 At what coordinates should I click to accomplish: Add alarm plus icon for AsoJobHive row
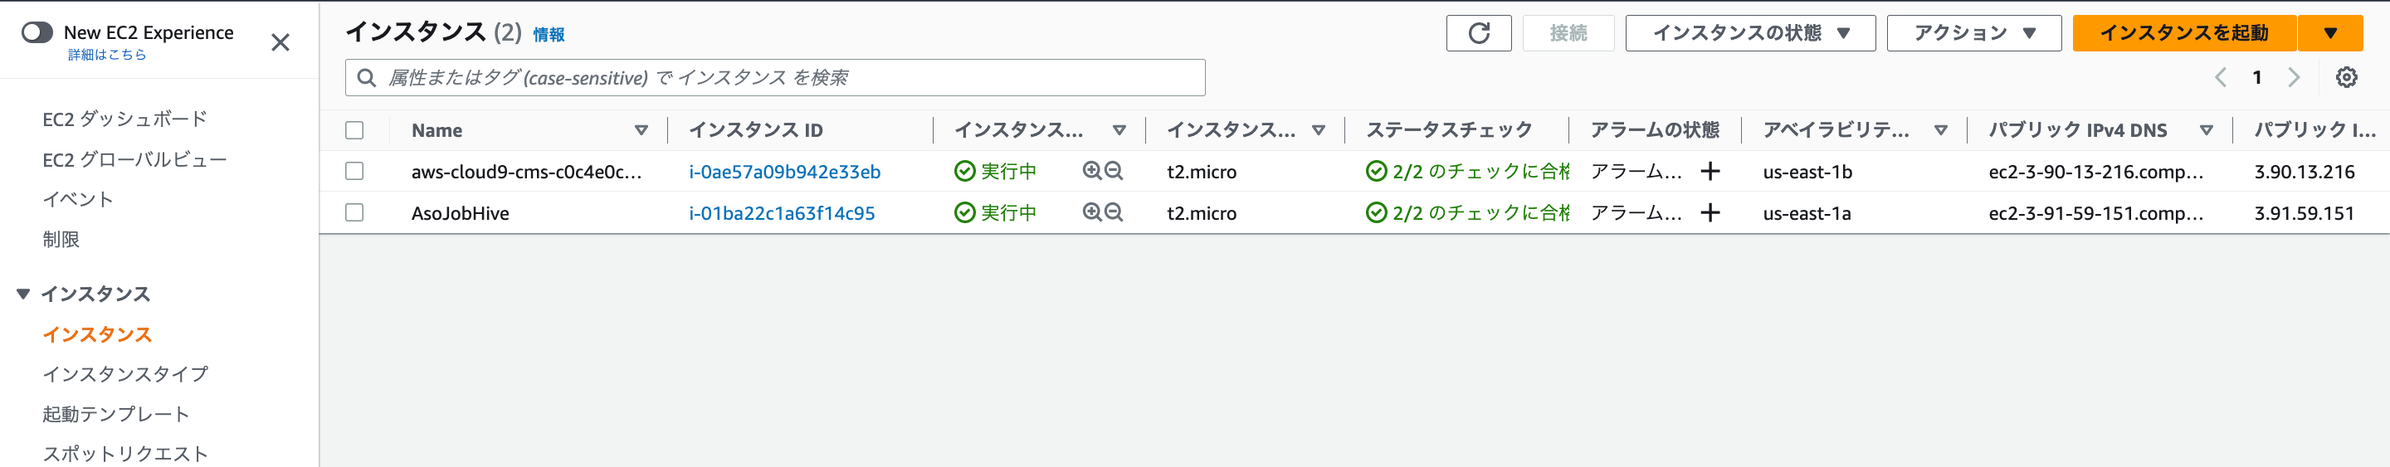point(1710,213)
